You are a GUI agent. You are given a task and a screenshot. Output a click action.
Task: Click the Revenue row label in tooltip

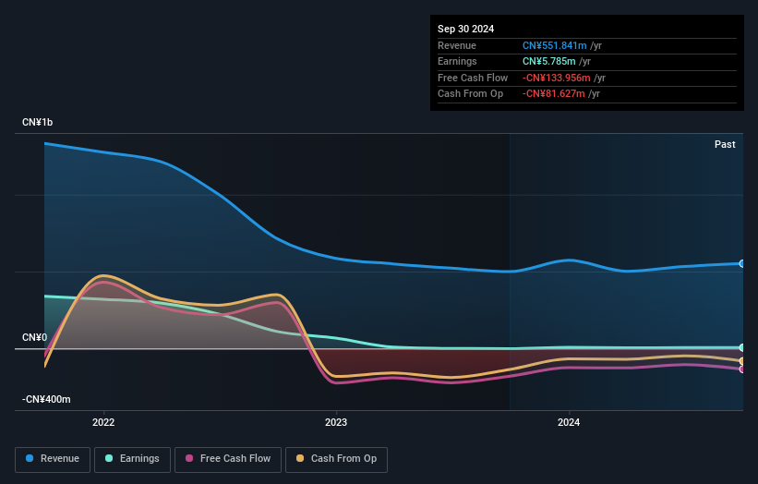(457, 45)
